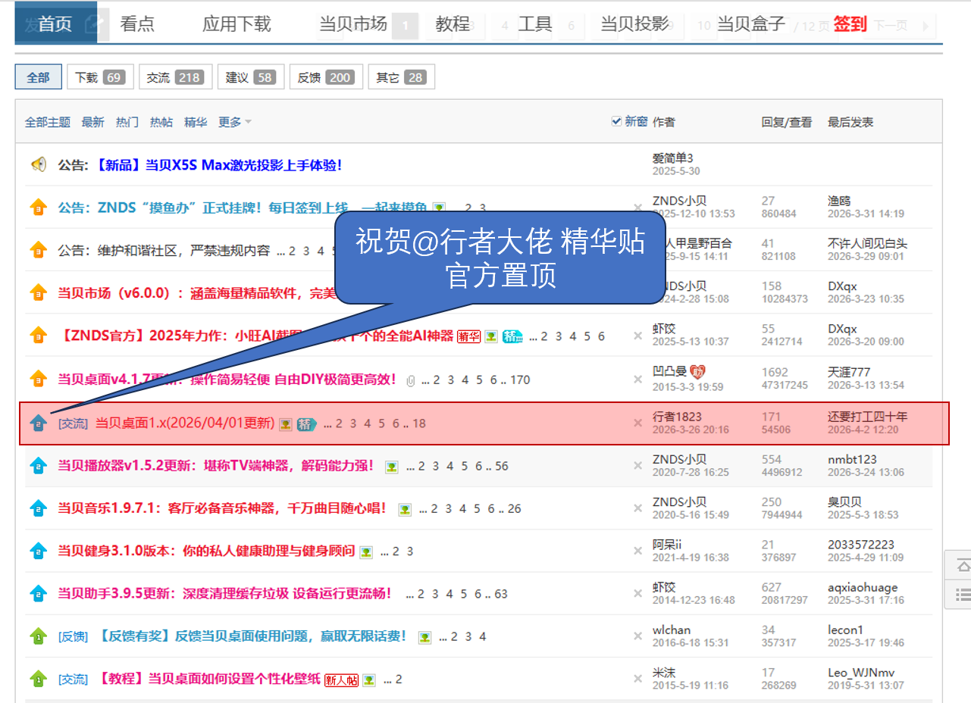Click the image attachment icon on 当贝音乐1.9.7.1 thread

pyautogui.click(x=405, y=509)
